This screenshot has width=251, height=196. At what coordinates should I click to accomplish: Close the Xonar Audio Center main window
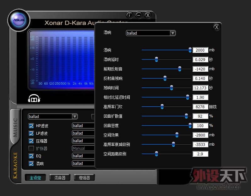click(x=148, y=15)
